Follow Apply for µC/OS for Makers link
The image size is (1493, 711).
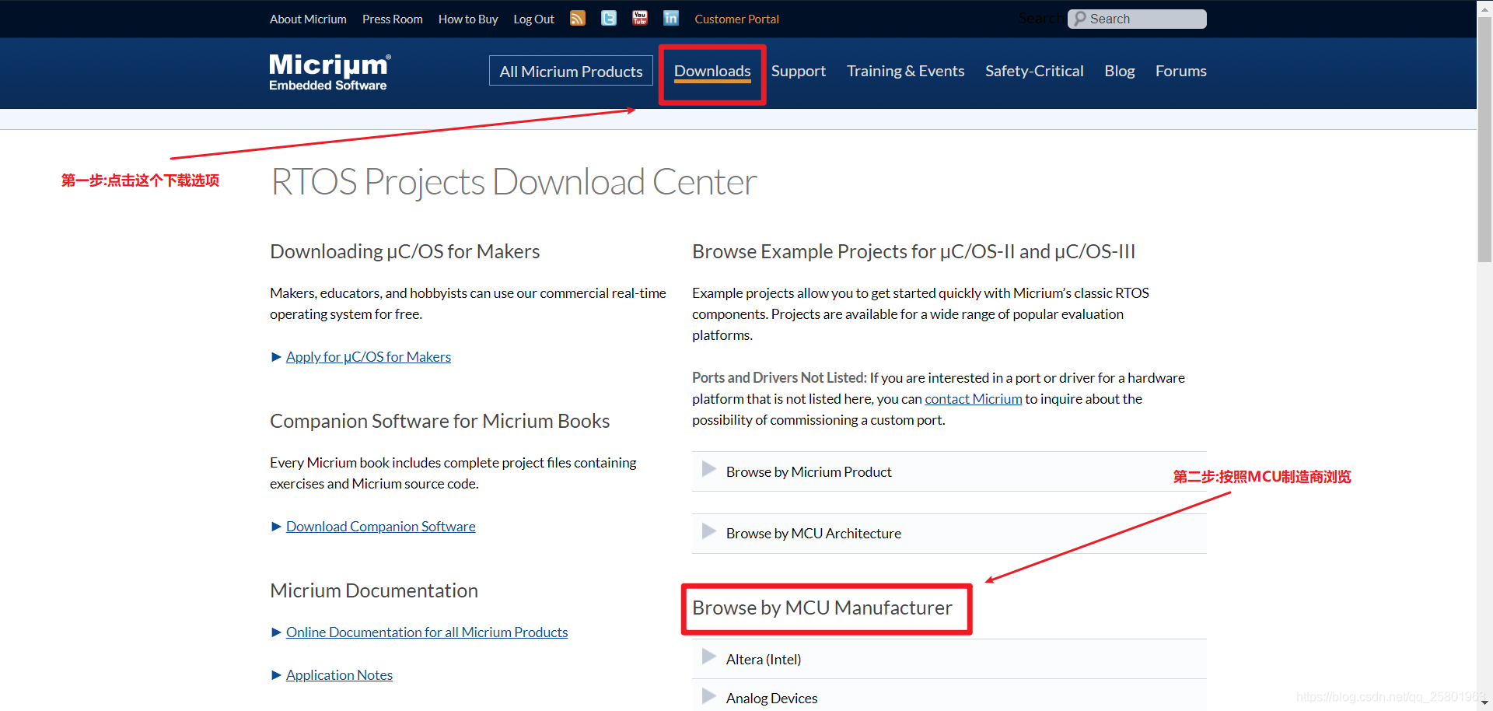tap(369, 357)
